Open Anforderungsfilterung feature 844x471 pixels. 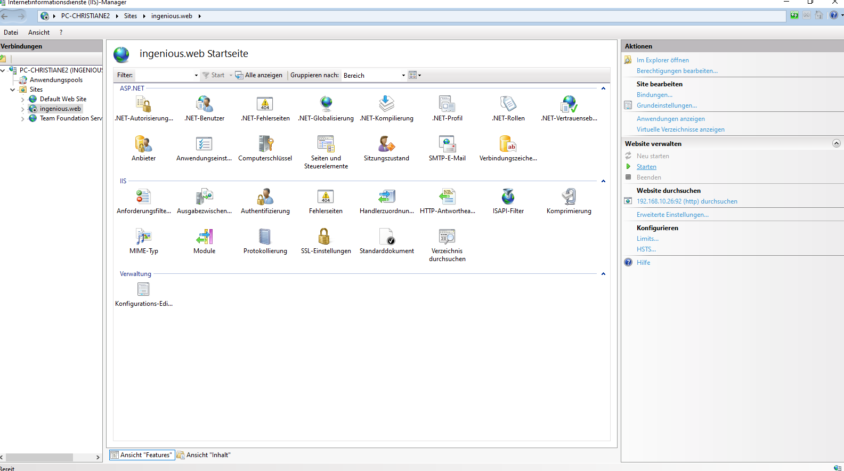tap(143, 201)
